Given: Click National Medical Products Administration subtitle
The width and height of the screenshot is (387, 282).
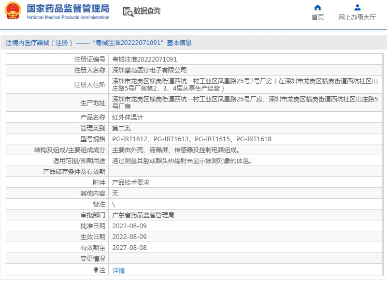Looking at the screenshot, I should click(68, 17).
